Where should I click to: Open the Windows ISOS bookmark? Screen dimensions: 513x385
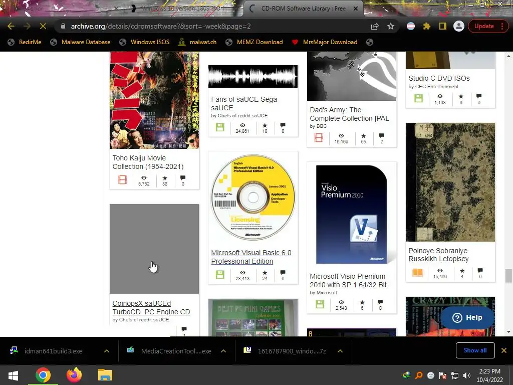pyautogui.click(x=144, y=42)
